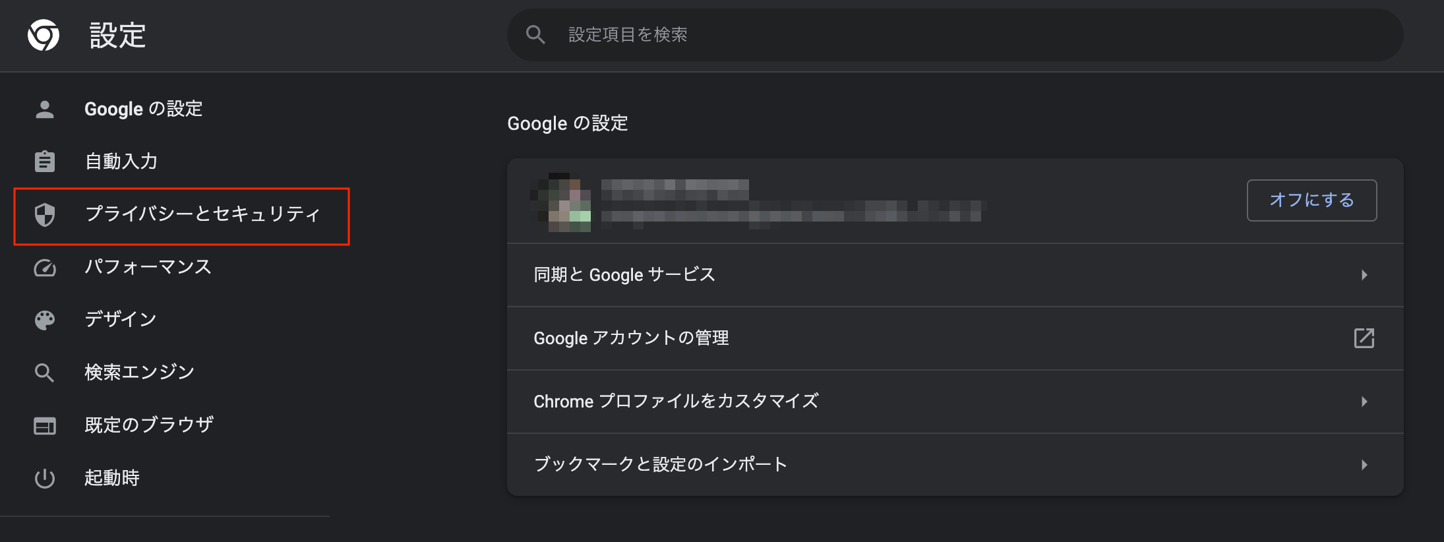Click the clipboard icon for 自動入力

point(45,161)
